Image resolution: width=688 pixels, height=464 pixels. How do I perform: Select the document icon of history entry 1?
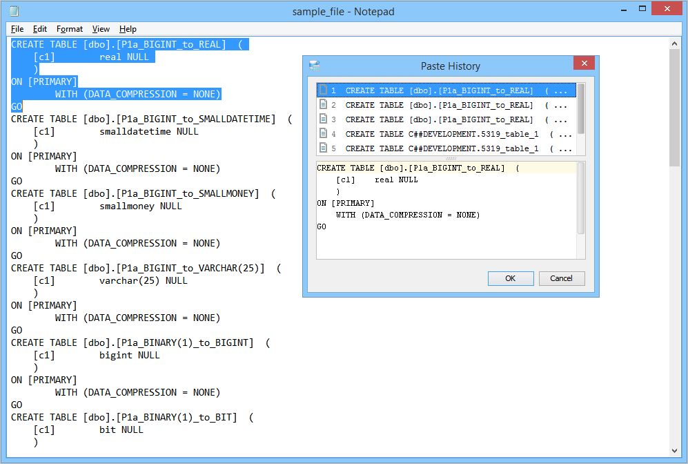[324, 90]
